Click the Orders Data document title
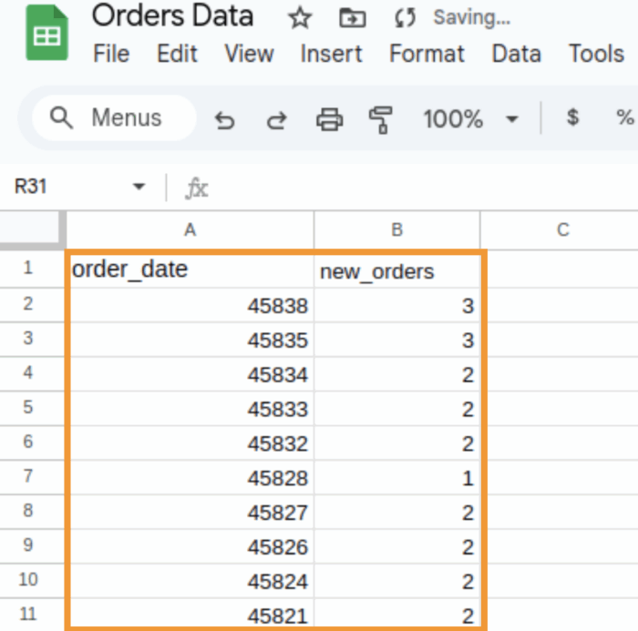The width and height of the screenshot is (638, 631). coord(172,16)
